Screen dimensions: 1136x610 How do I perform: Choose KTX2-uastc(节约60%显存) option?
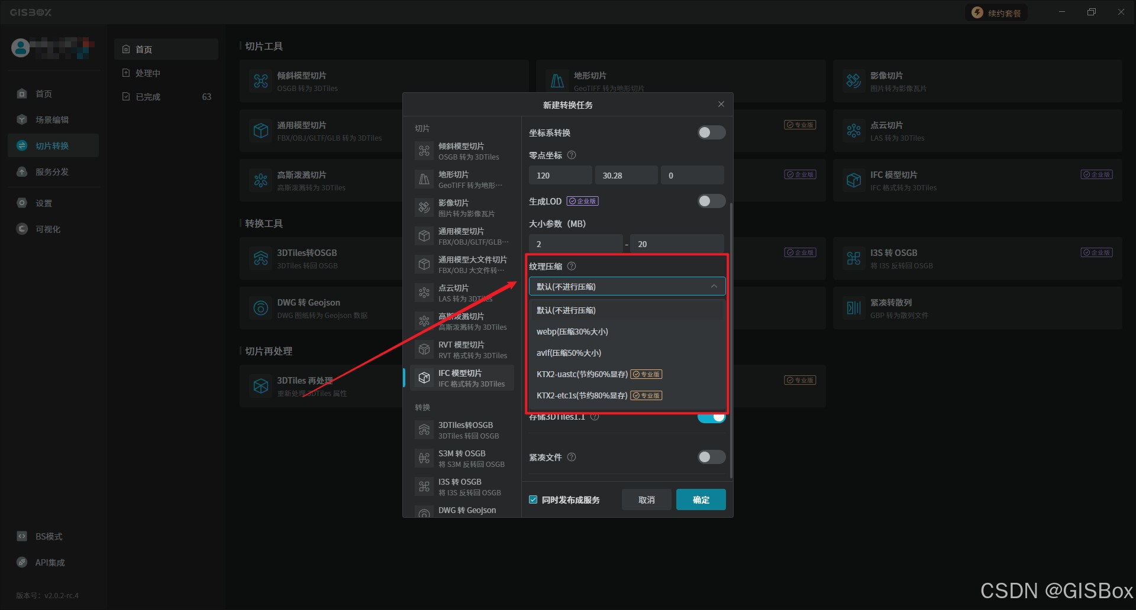click(627, 374)
